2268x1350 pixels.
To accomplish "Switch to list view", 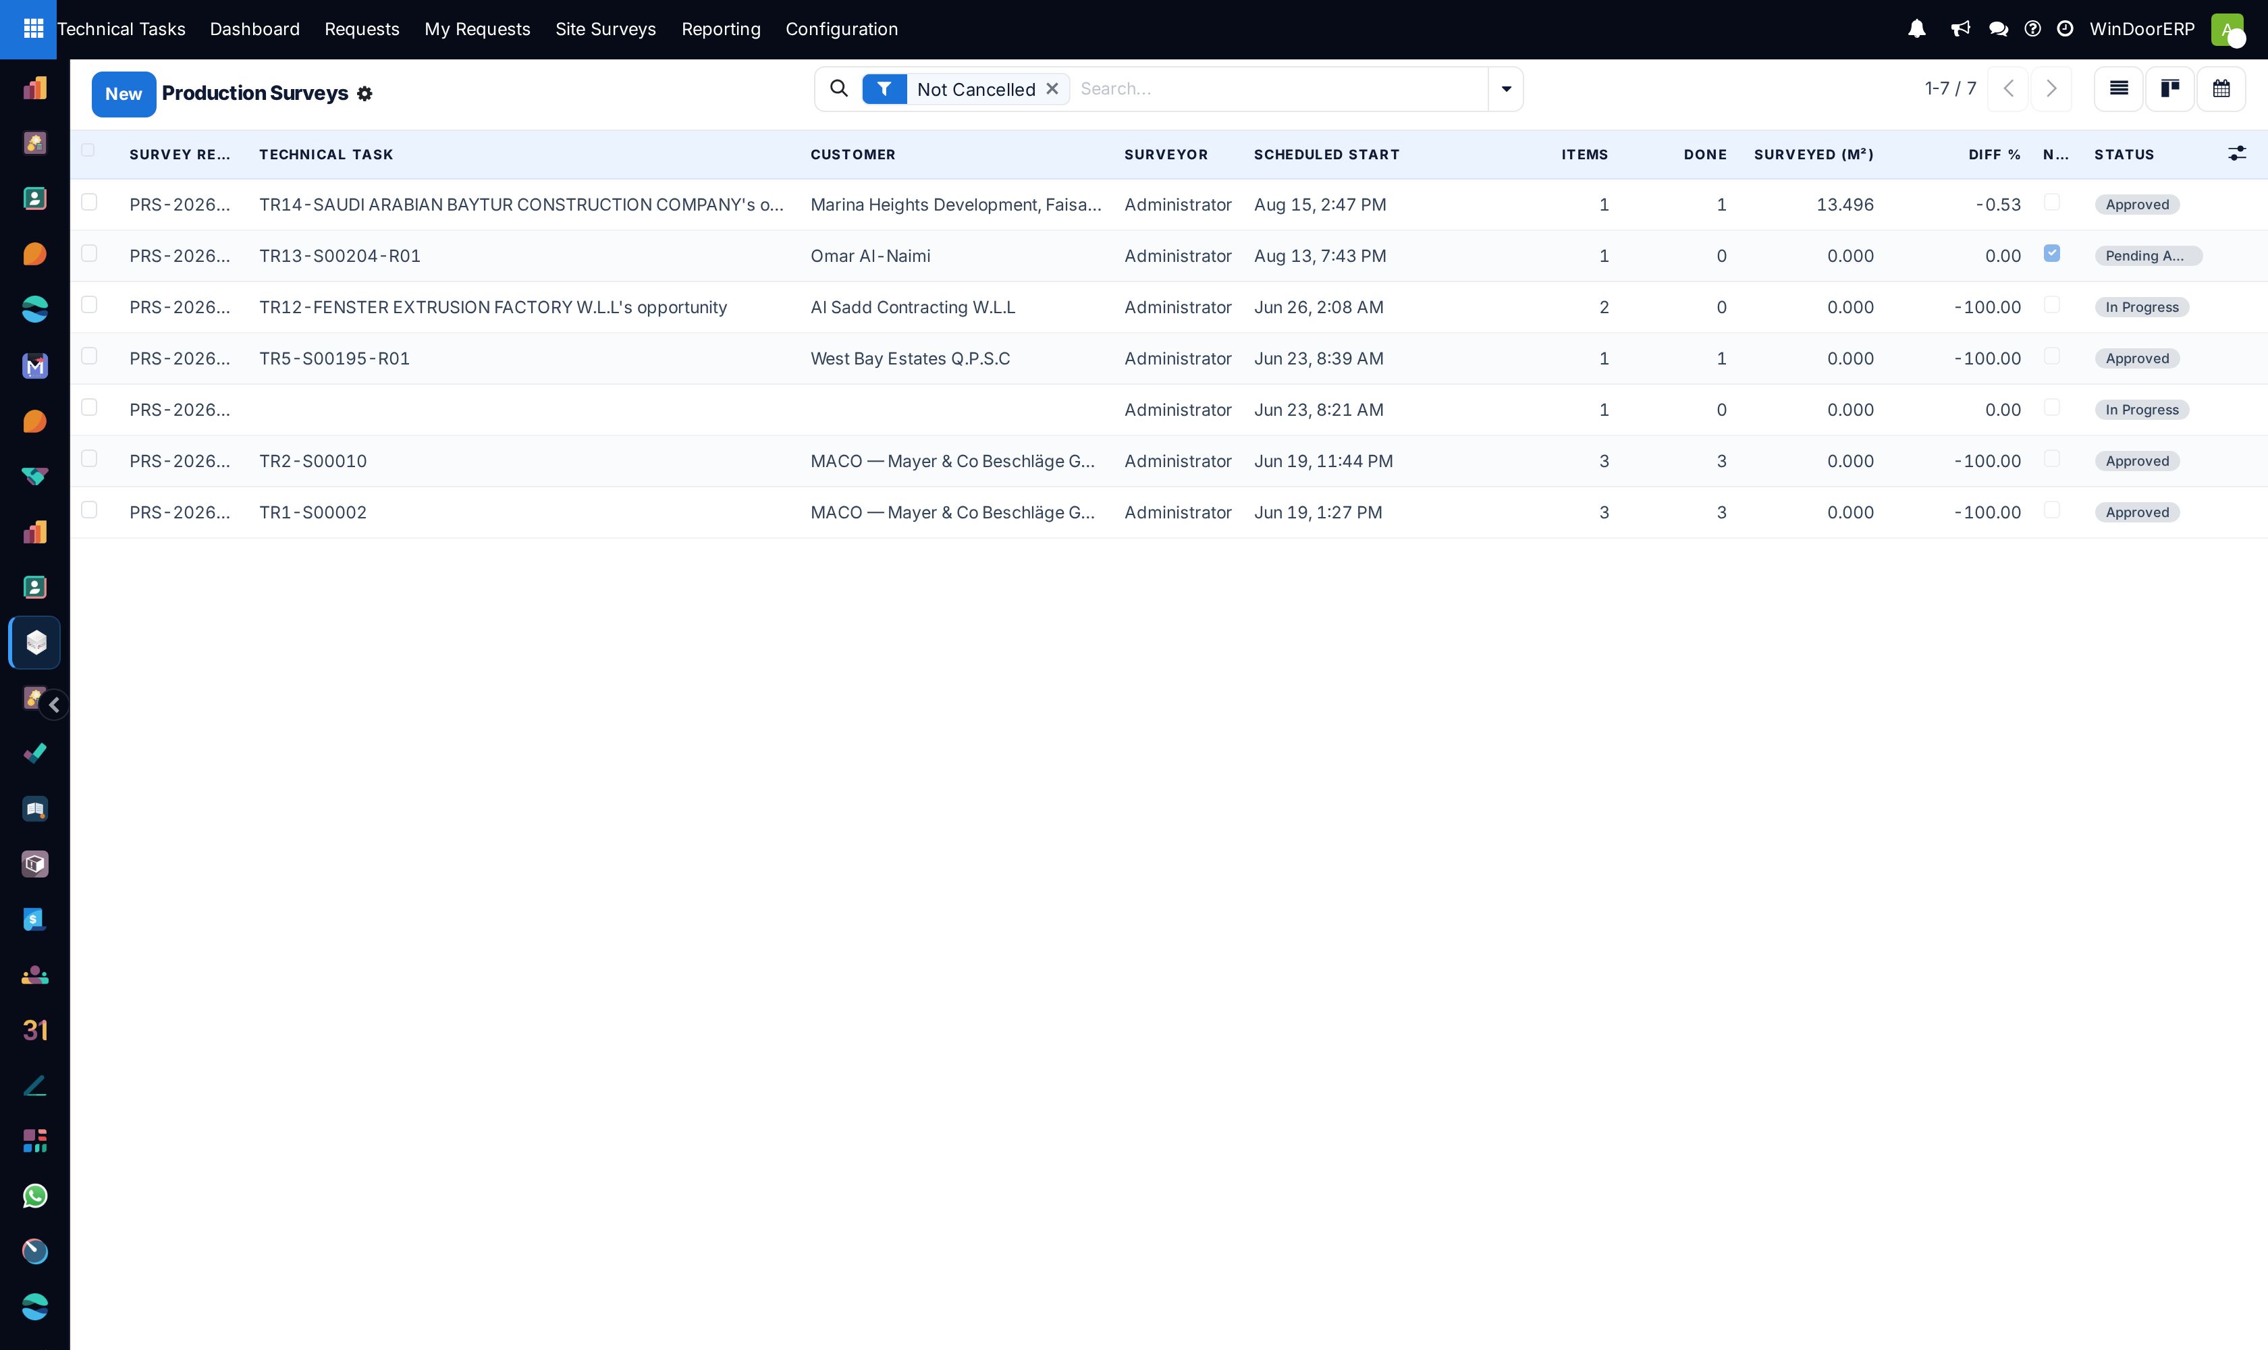I will (x=2119, y=88).
